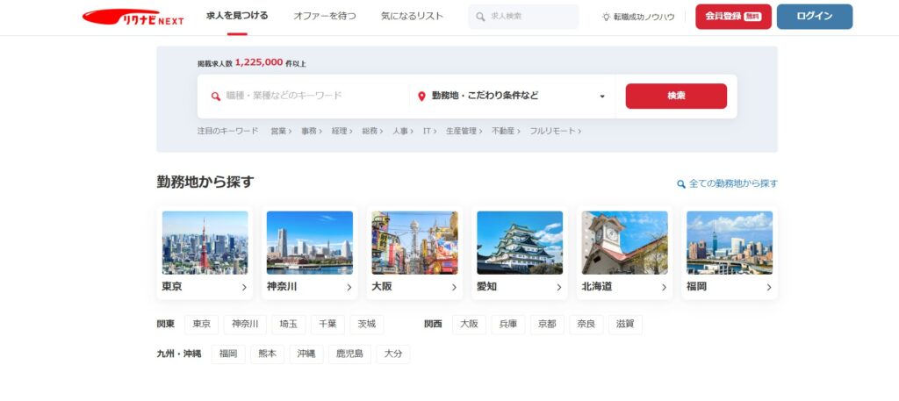Choose 東京 chip under 関東
The image size is (899, 401).
click(x=202, y=325)
